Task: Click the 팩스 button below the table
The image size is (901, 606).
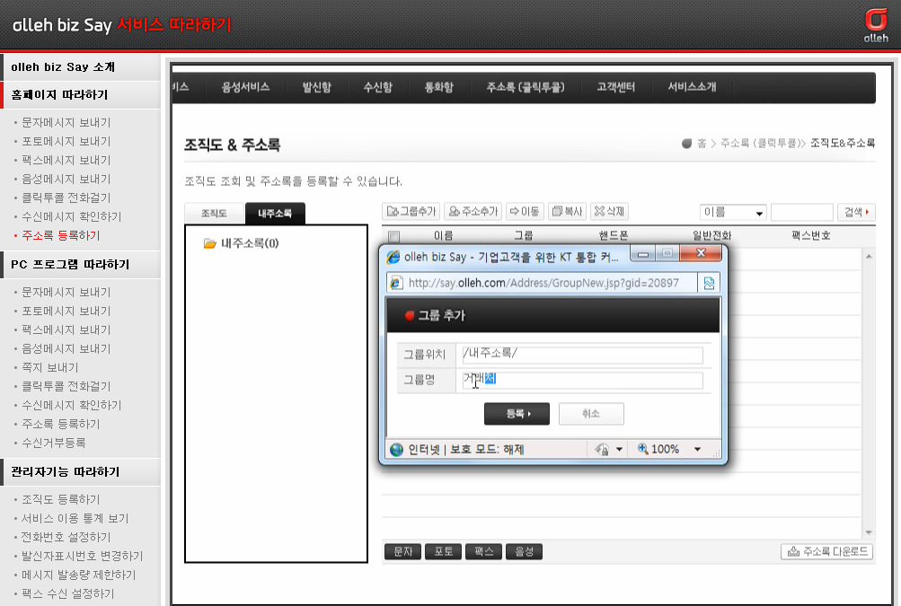Action: (484, 552)
